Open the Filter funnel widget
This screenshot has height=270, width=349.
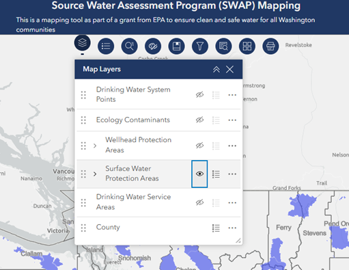pos(200,46)
